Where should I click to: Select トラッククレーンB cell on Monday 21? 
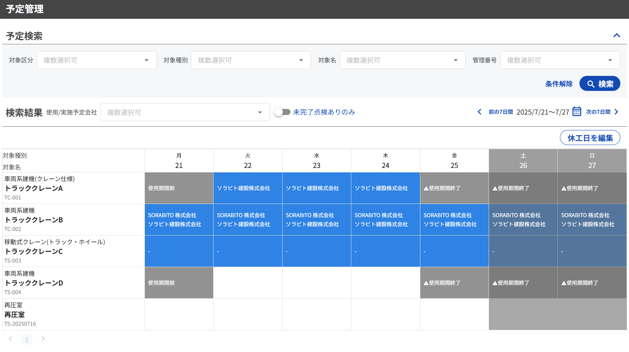179,220
